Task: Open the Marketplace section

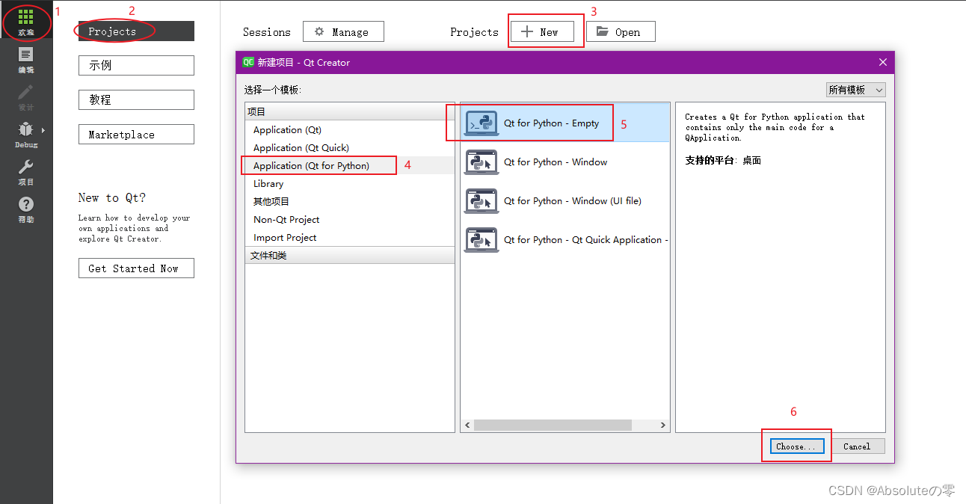Action: pyautogui.click(x=136, y=134)
